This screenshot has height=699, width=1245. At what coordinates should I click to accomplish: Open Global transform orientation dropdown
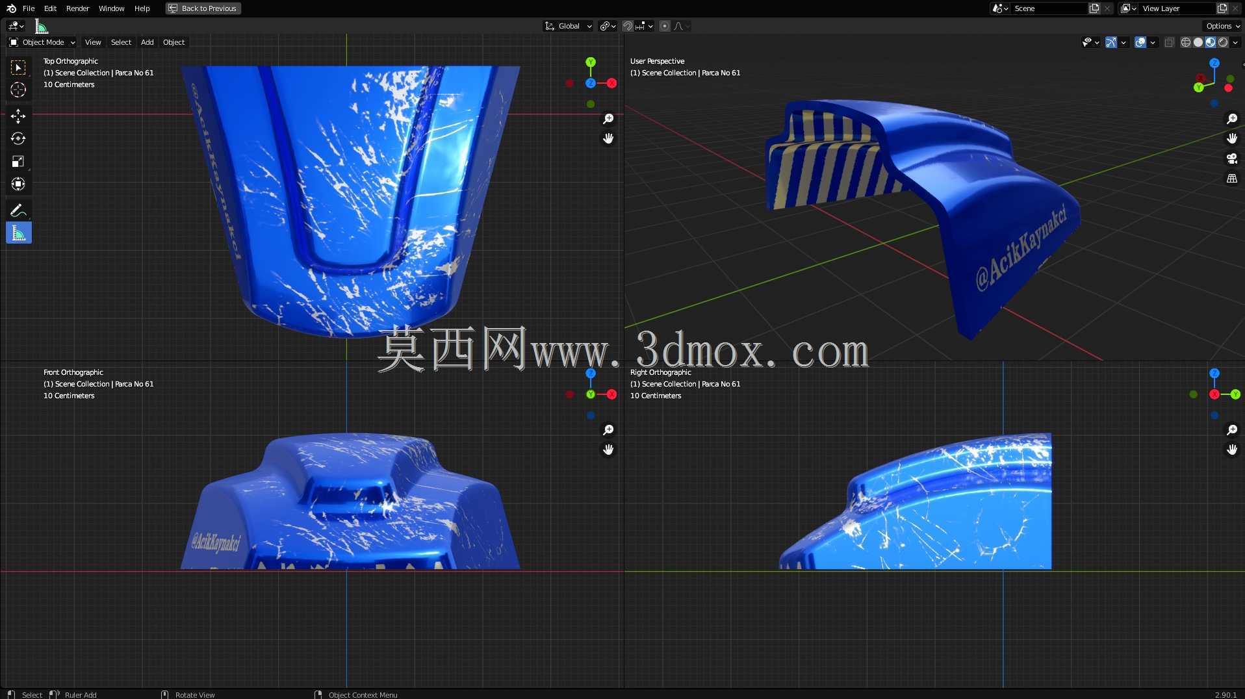[x=569, y=26]
